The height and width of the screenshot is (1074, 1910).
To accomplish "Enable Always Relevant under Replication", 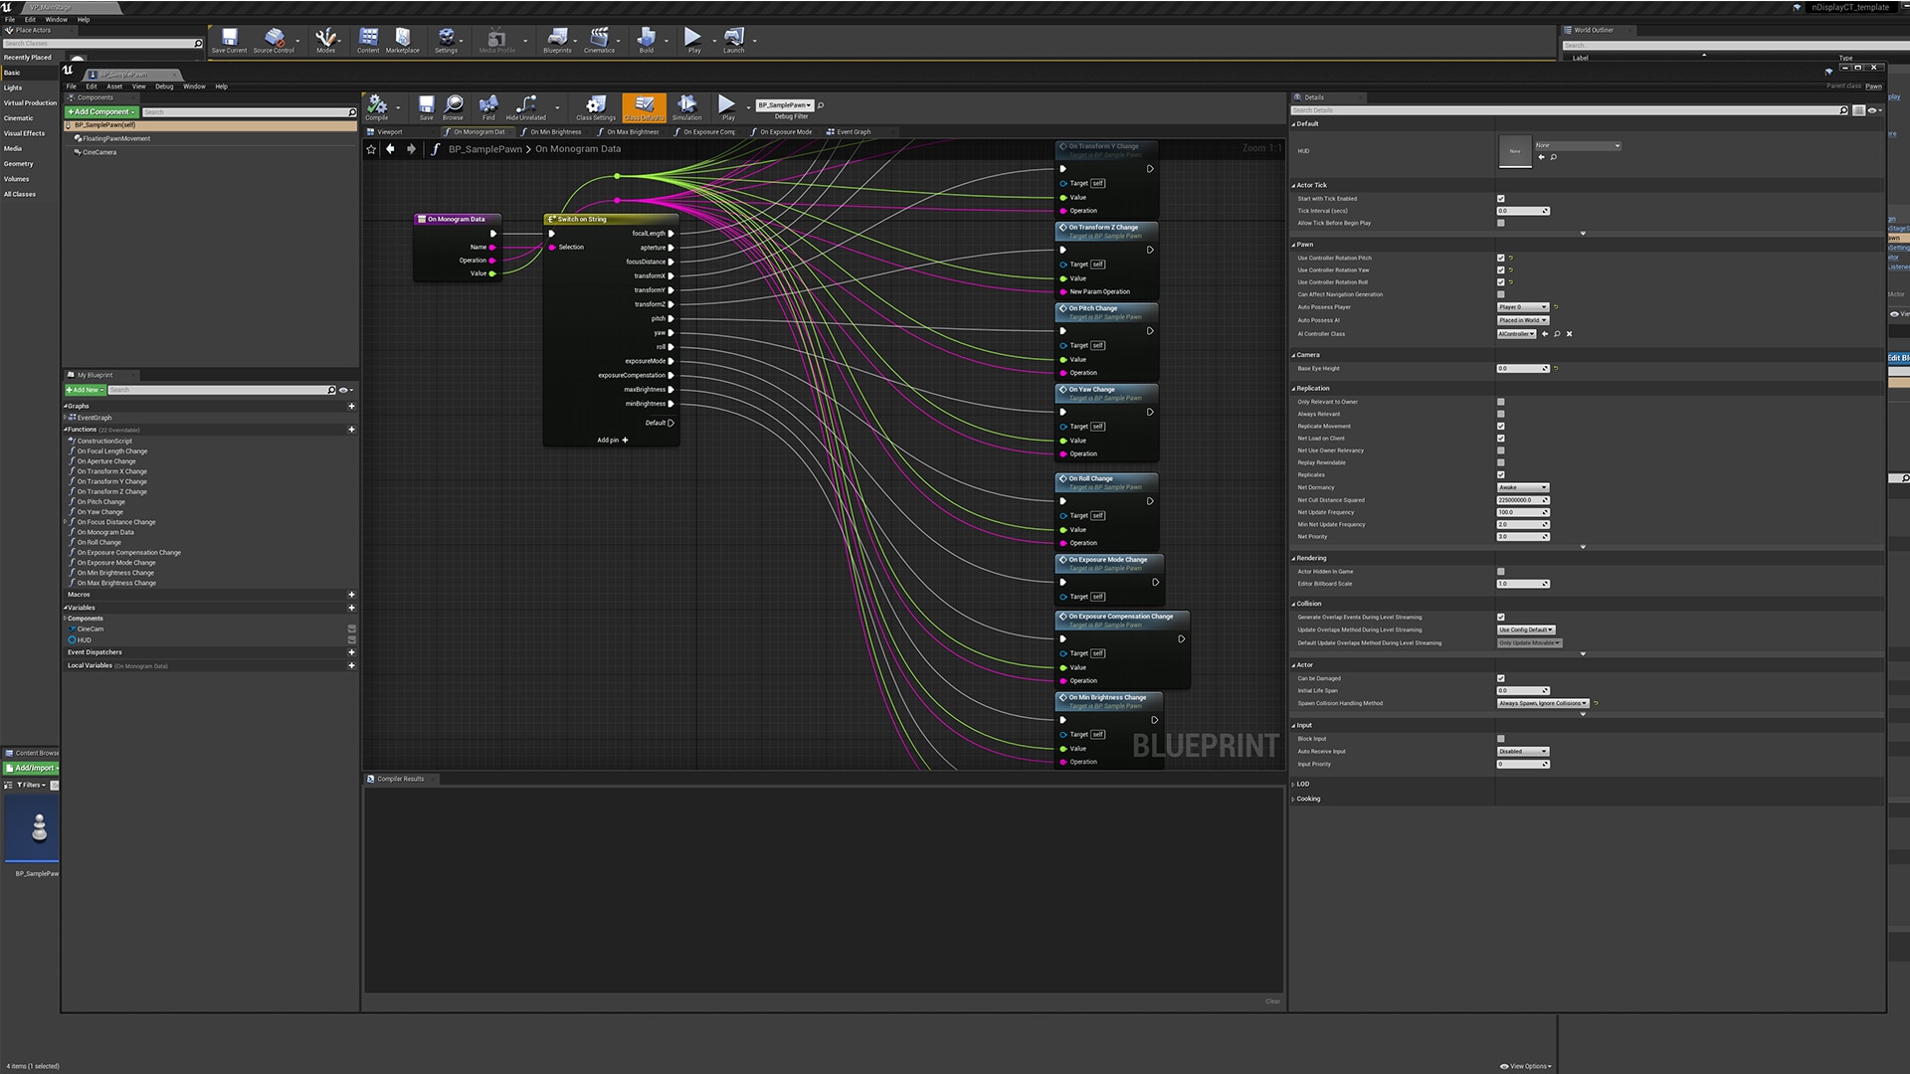I will point(1500,414).
